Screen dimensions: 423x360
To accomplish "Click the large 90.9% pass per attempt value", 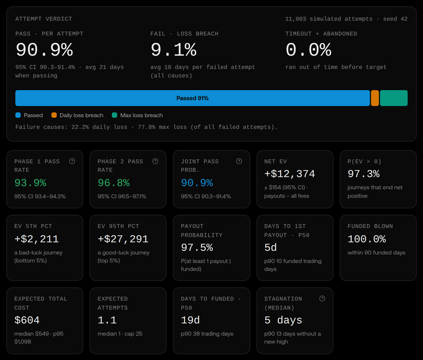I will click(x=45, y=50).
